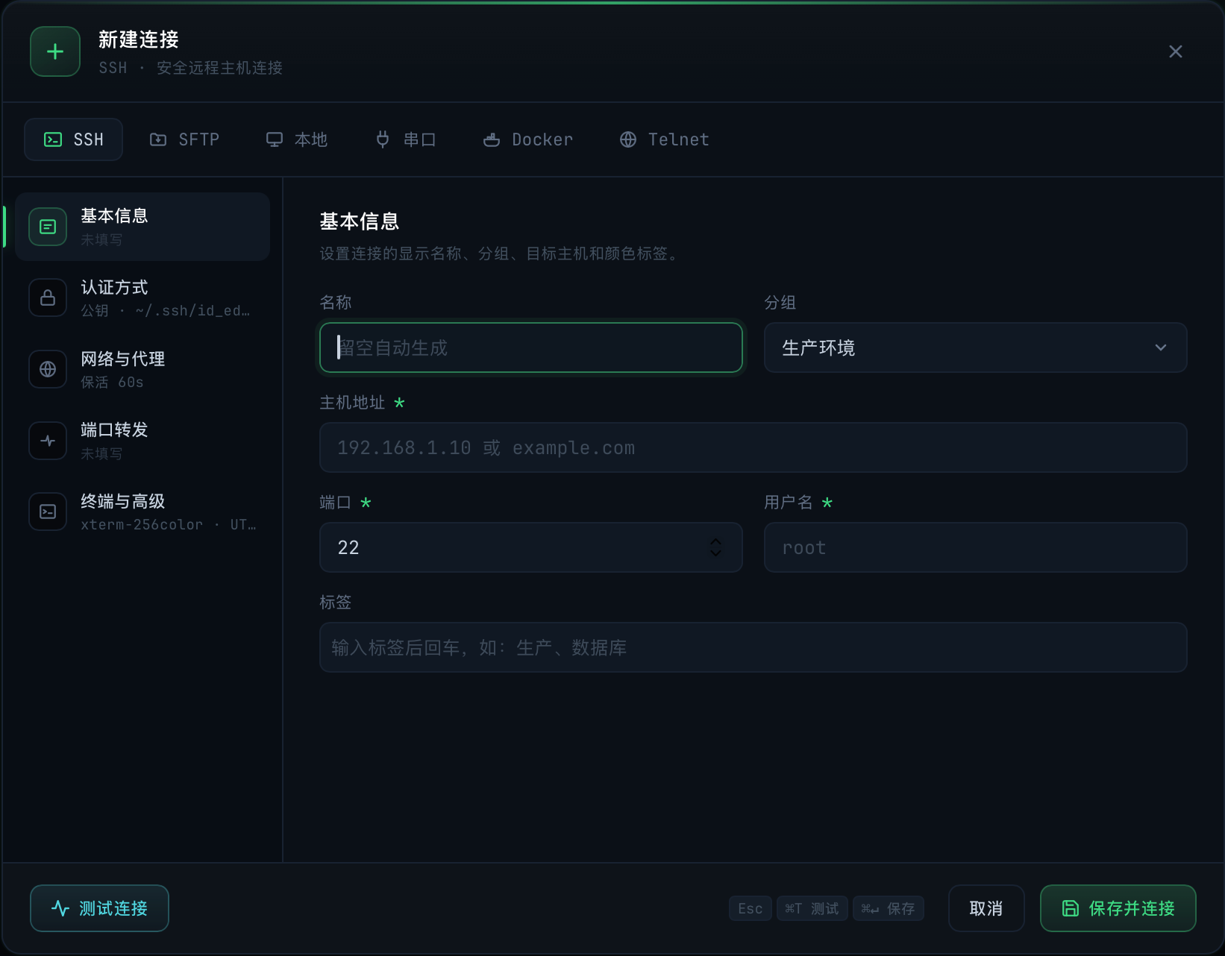The height and width of the screenshot is (956, 1225).
Task: Close the 新建连接 dialog with X
Action: click(1175, 51)
